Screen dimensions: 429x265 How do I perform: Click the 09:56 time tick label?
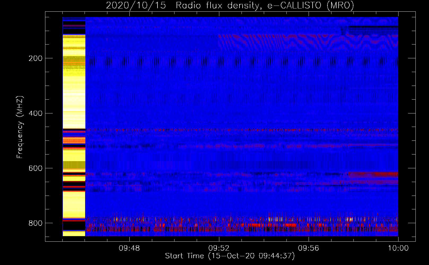pos(309,248)
